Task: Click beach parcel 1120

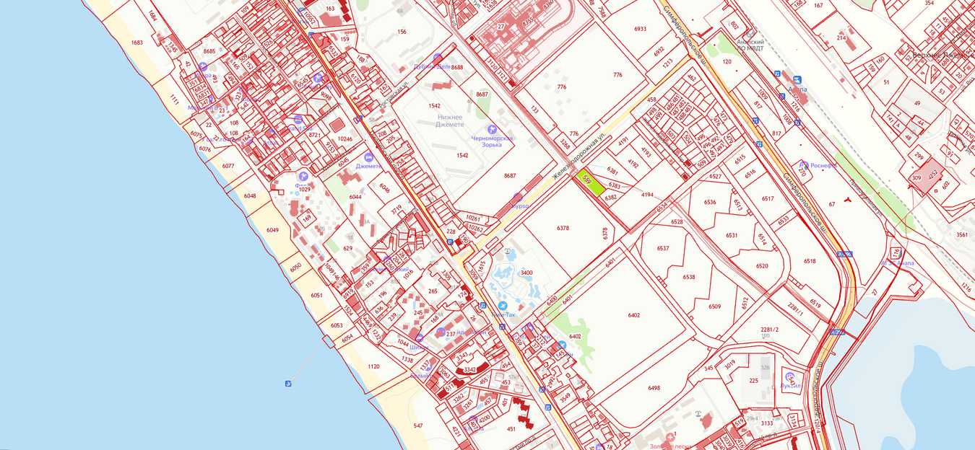Action: (373, 366)
